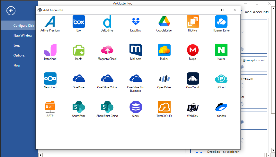Viewport: 276px width, 157px height.
Task: Click the vertical scrollbar up arrow
Action: (x=273, y=9)
